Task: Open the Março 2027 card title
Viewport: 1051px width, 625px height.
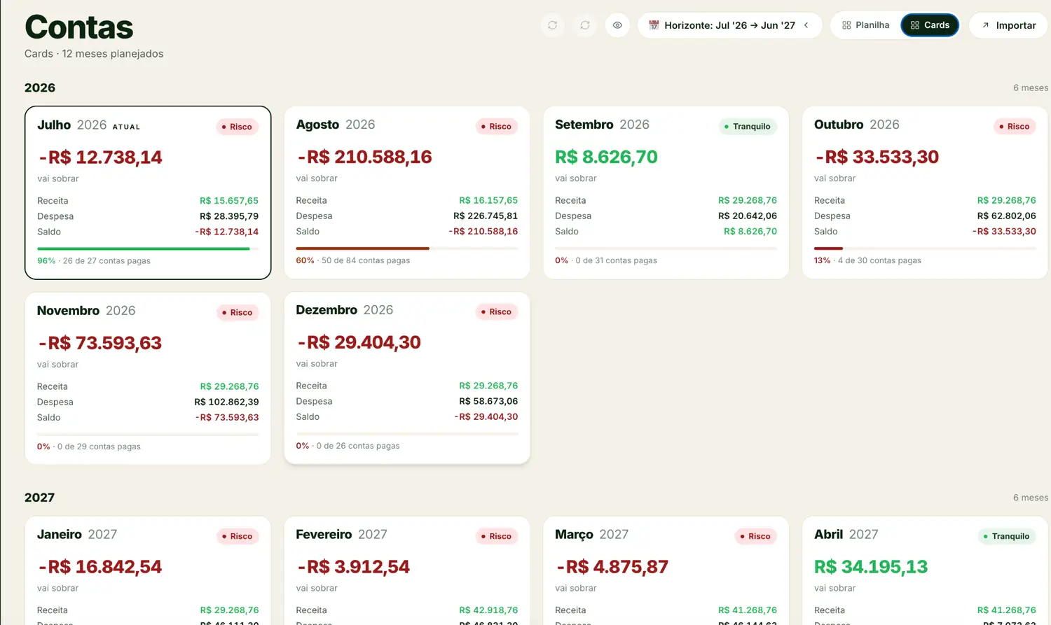Action: [x=591, y=535]
